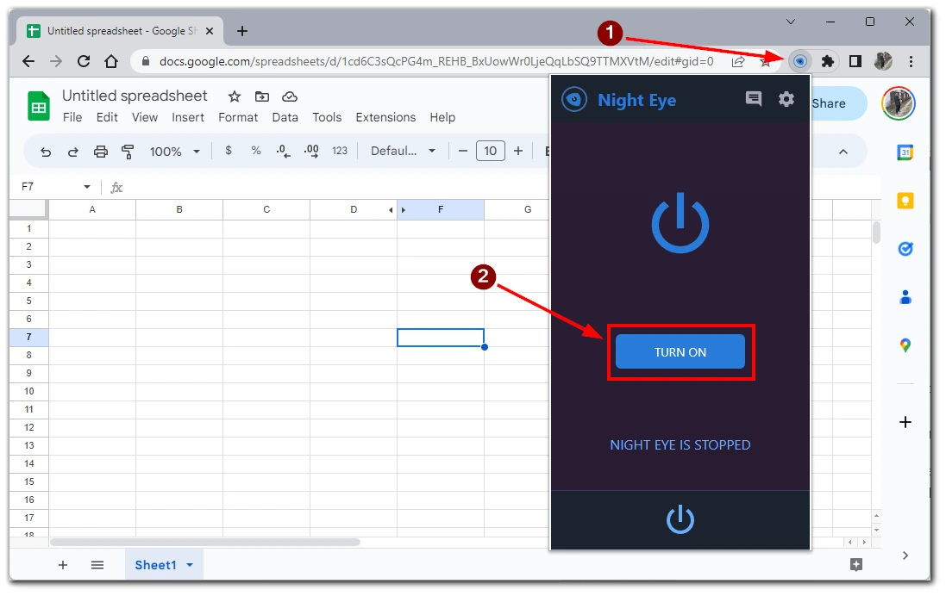Open Google Keep in the side panel
The height and width of the screenshot is (596, 946).
tap(905, 201)
